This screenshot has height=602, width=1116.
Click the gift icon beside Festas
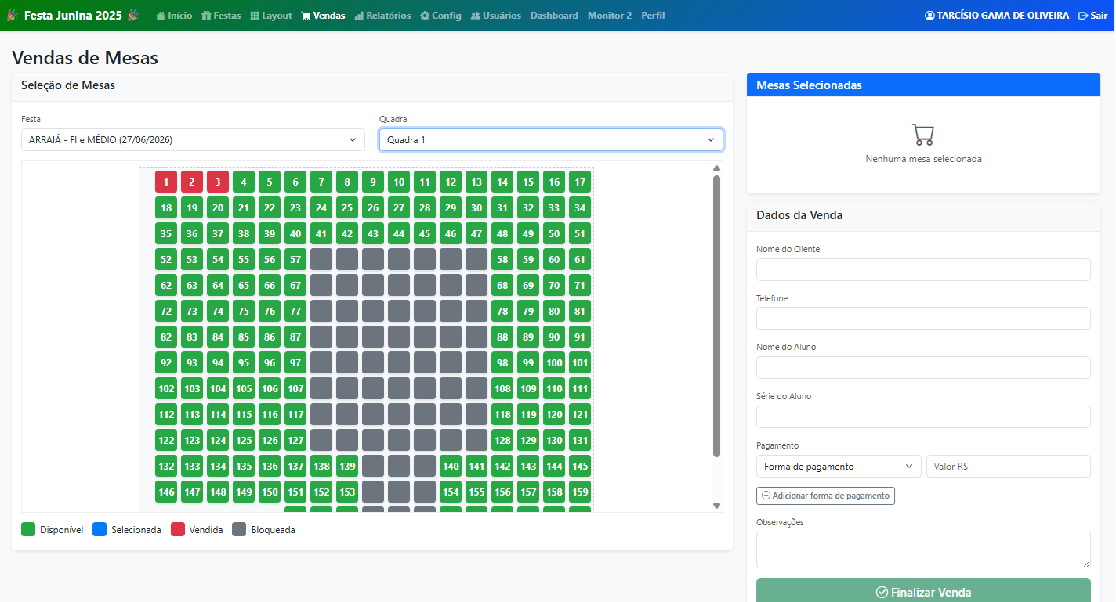tap(206, 16)
